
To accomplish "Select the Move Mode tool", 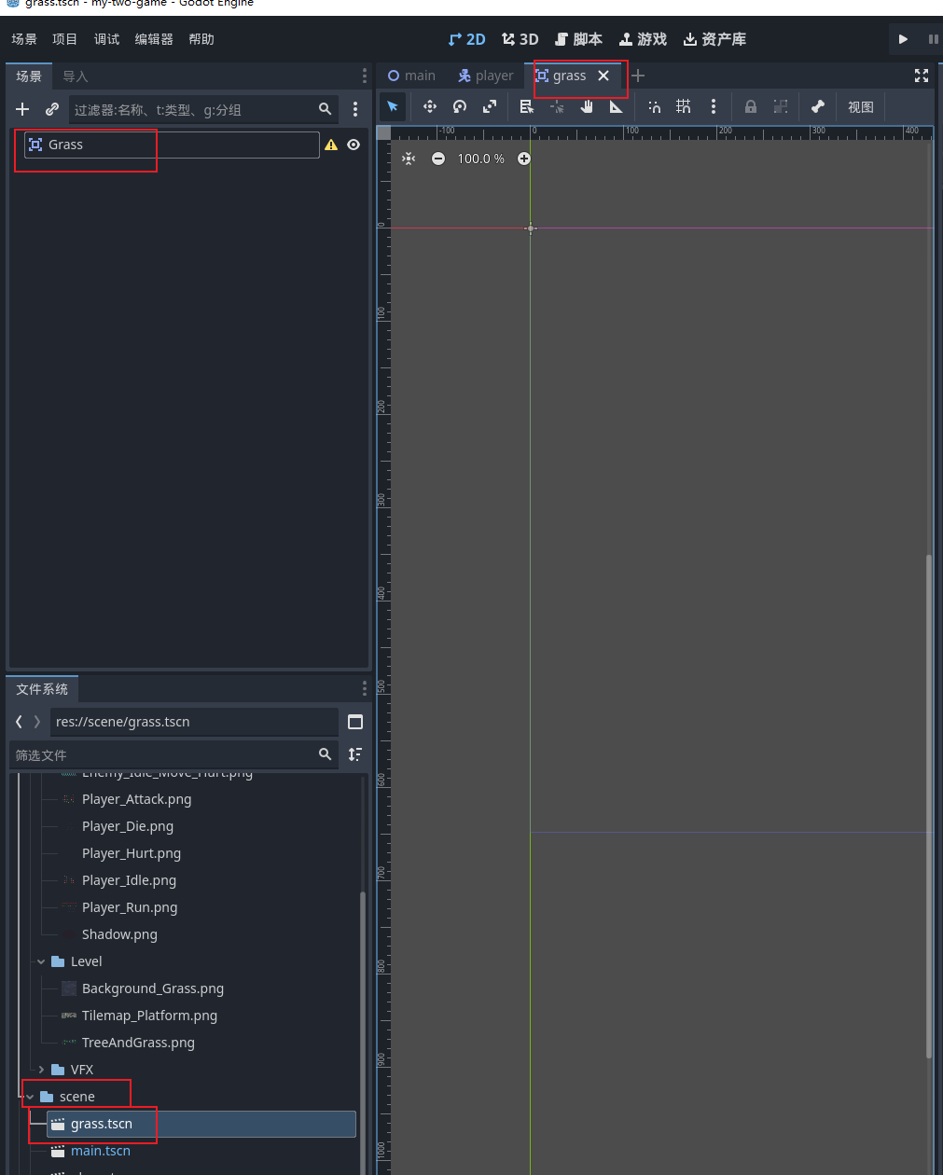I will pos(429,106).
